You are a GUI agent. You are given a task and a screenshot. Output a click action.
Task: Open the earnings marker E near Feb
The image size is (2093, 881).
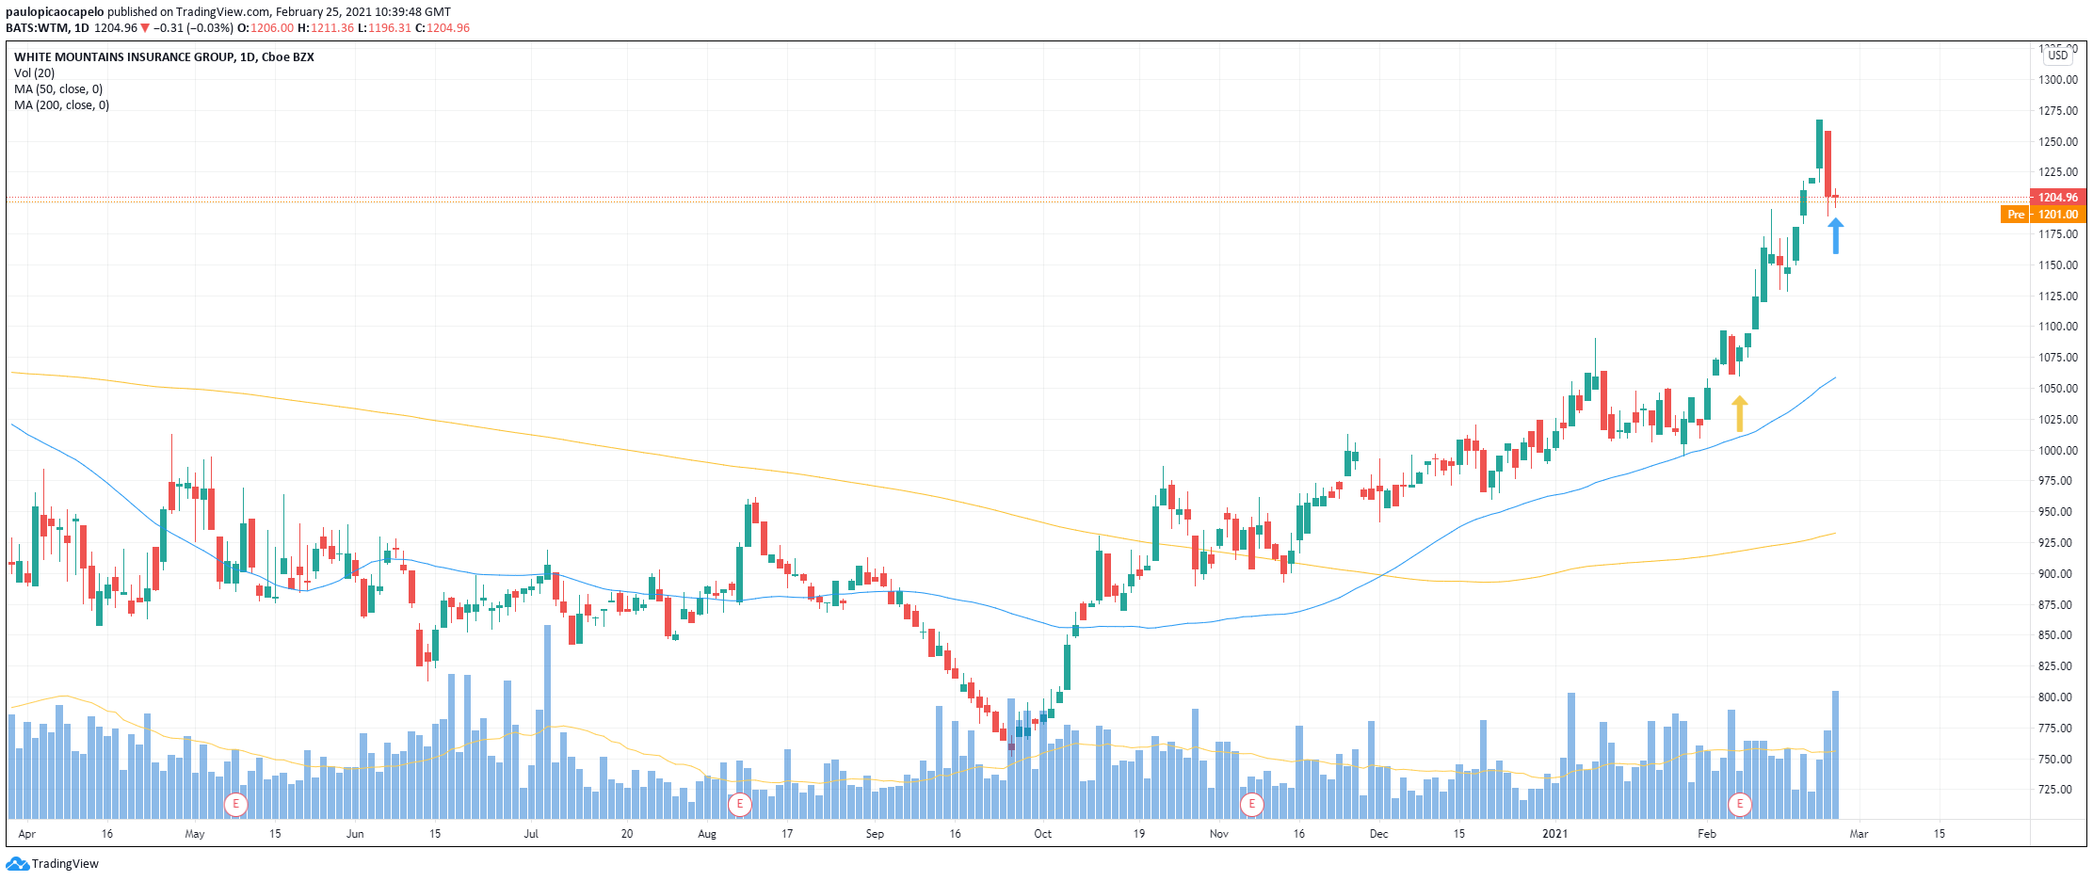[1739, 805]
